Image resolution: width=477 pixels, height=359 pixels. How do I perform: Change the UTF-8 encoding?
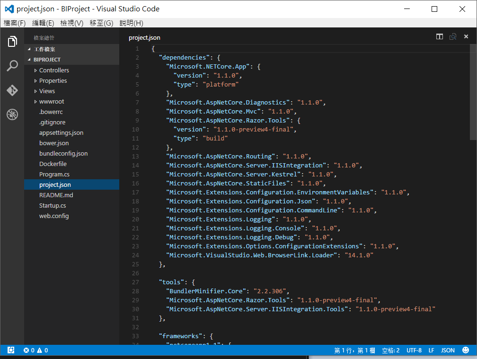(x=414, y=350)
